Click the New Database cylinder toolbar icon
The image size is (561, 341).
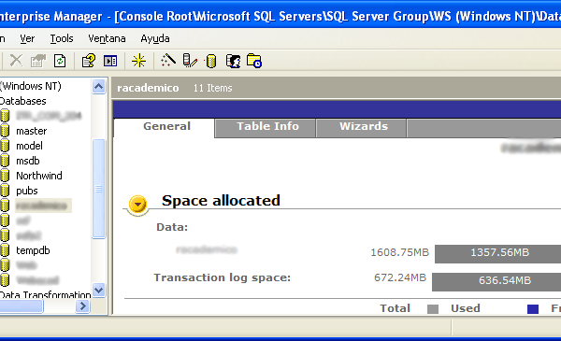[210, 61]
